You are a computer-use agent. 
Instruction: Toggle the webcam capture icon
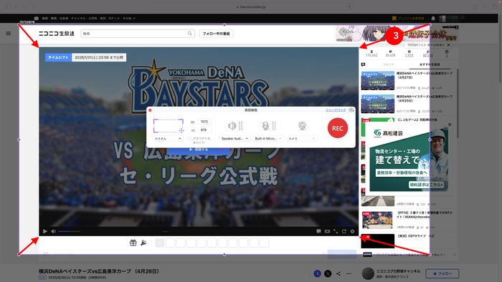[302, 126]
